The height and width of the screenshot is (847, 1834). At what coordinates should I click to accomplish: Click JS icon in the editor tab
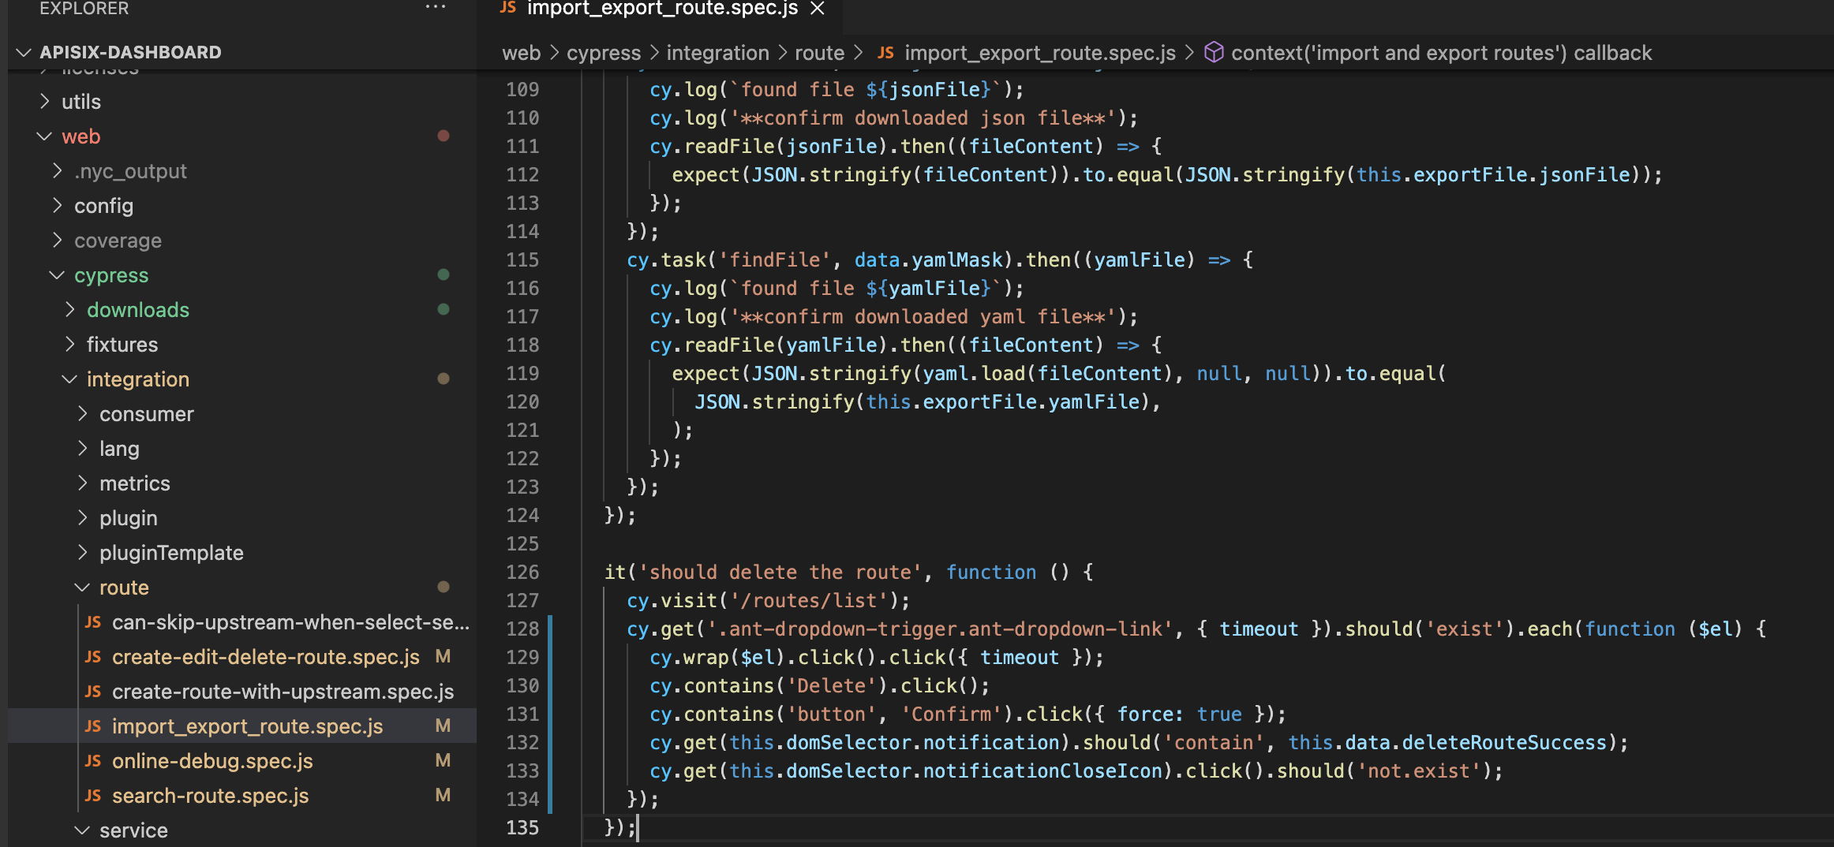point(508,7)
